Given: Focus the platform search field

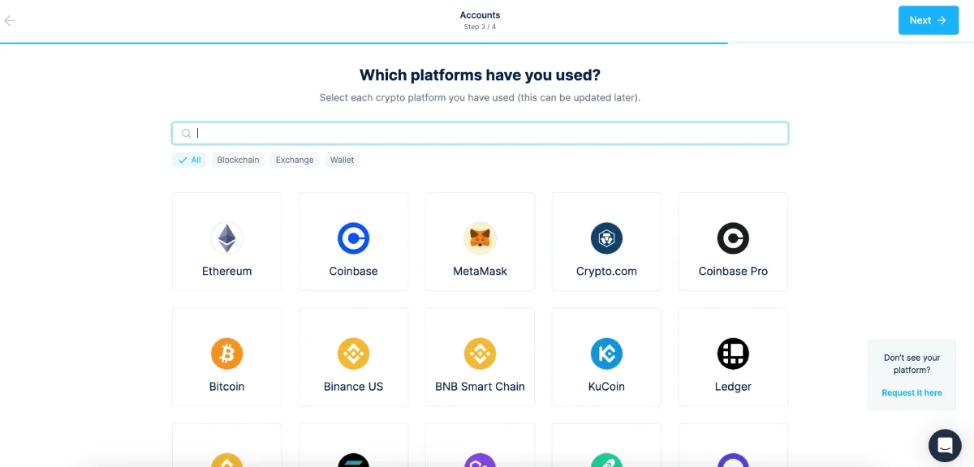Looking at the screenshot, I should pos(480,133).
